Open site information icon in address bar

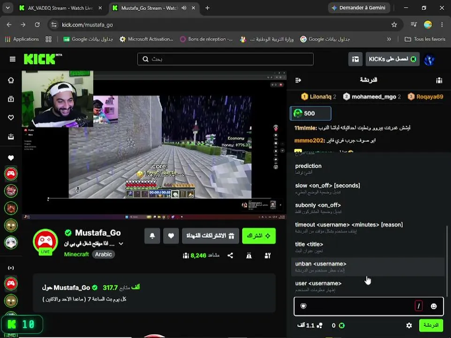(54, 25)
